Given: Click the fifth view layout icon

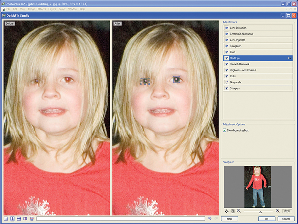Looking at the screenshot, I should coord(32,219).
